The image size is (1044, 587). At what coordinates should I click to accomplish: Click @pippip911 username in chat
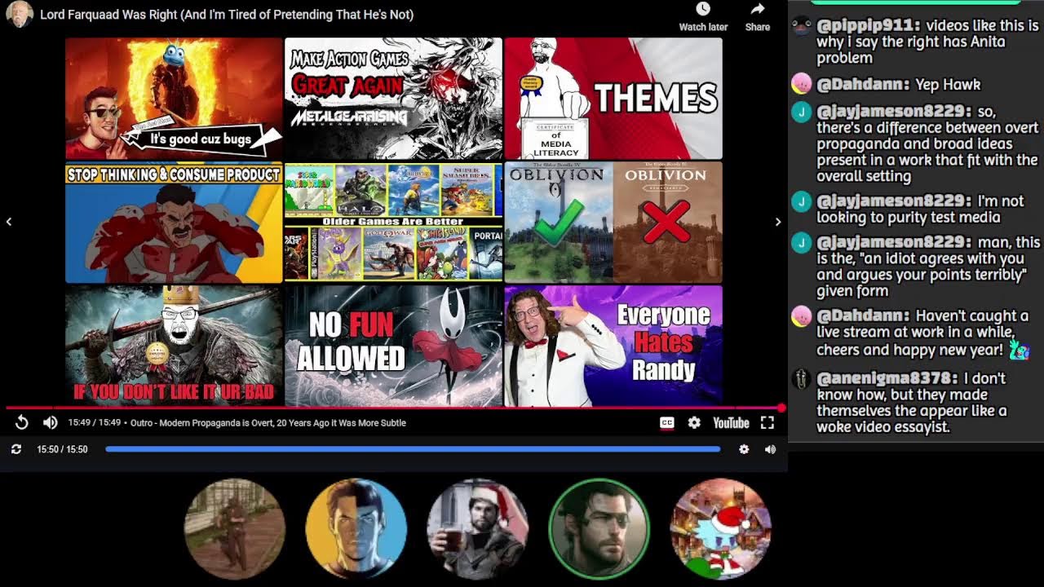[x=869, y=25]
